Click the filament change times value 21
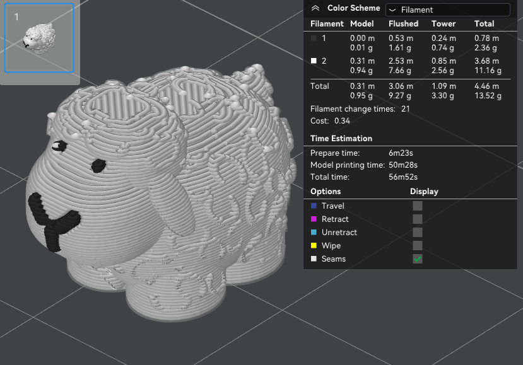523x365 pixels. [405, 109]
